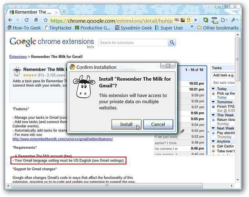This screenshot has height=197, width=249.
Task: Click the Gmail language requirement text
Action: [x=68, y=161]
